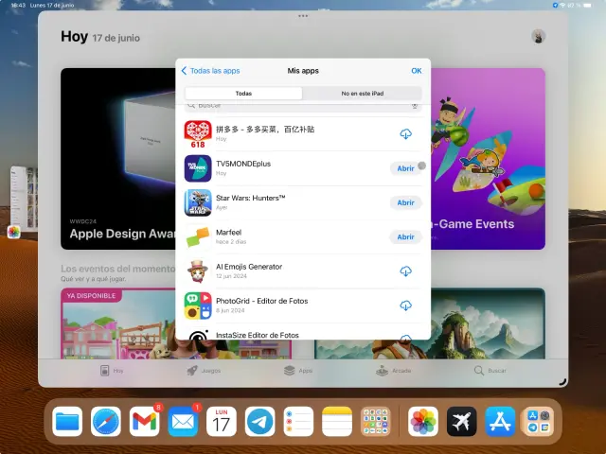Tap the three-dot multitasking control at top

(x=303, y=16)
